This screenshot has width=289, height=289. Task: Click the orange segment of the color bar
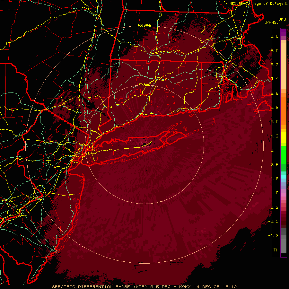[284, 110]
